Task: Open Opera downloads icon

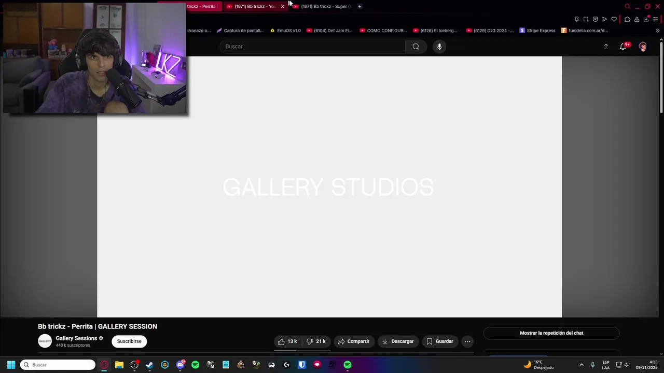Action: [646, 20]
